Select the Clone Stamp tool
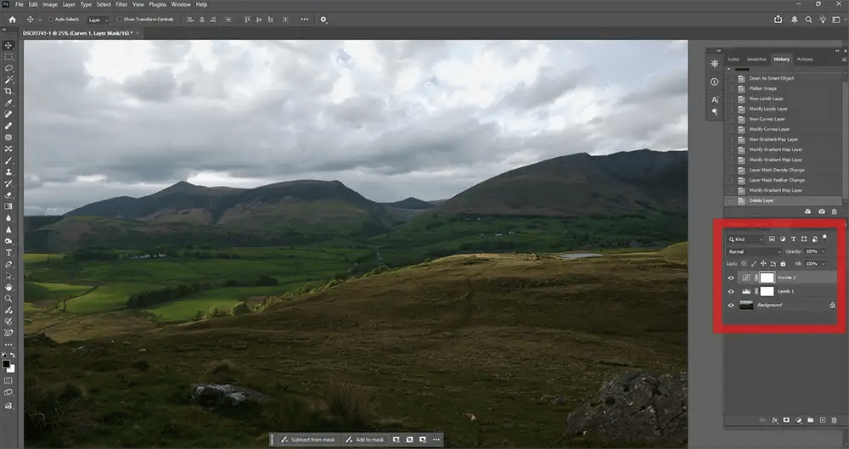The height and width of the screenshot is (449, 849). [x=8, y=171]
